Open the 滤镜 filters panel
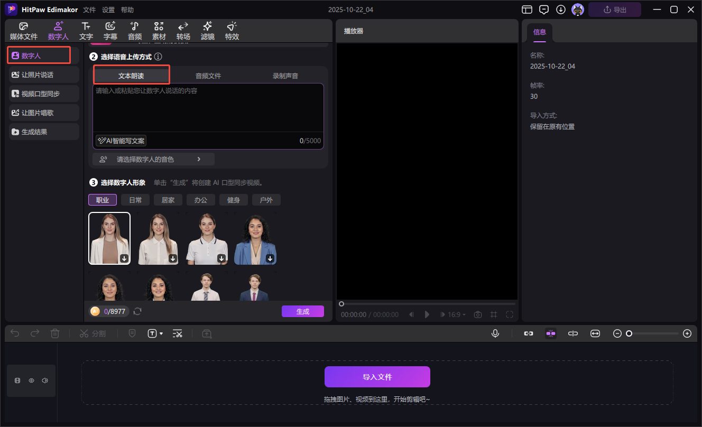This screenshot has width=702, height=427. click(207, 30)
